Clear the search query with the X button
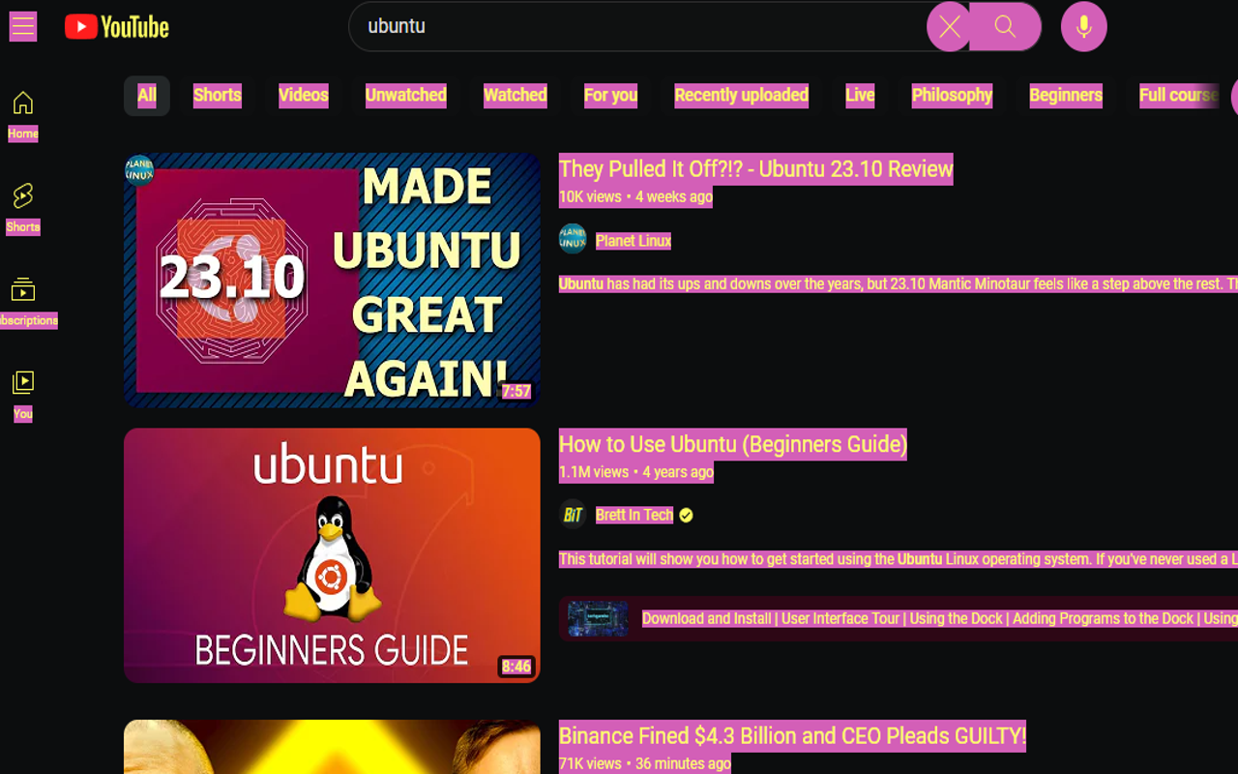The image size is (1238, 774). coord(950,27)
